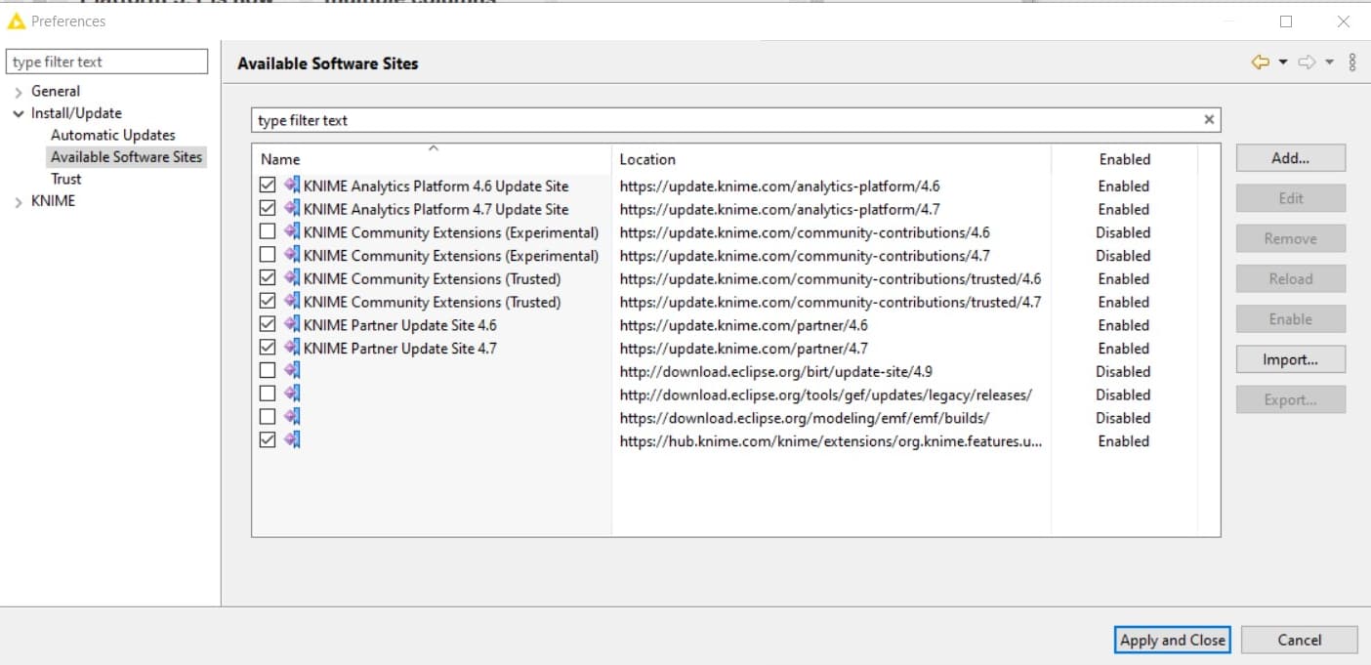Click Apply and Close
This screenshot has width=1371, height=665.
coord(1172,640)
